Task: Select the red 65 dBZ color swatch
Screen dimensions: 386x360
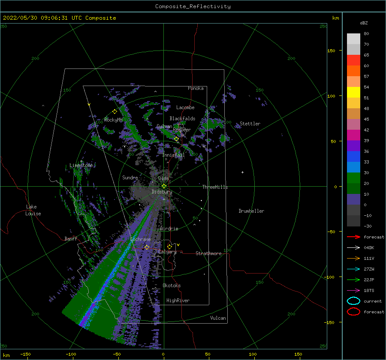Action: point(353,60)
